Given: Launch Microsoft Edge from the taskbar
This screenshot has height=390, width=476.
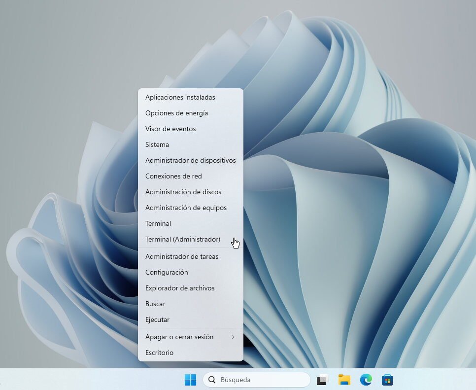Looking at the screenshot, I should coord(366,380).
